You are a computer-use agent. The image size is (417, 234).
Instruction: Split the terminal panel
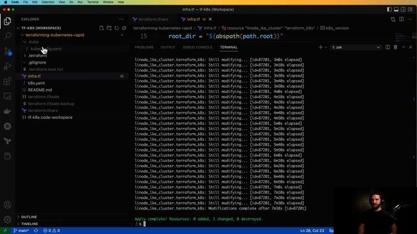click(388, 47)
